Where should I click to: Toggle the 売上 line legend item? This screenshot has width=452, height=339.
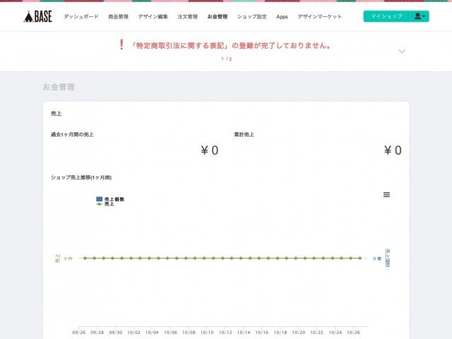[x=105, y=204]
